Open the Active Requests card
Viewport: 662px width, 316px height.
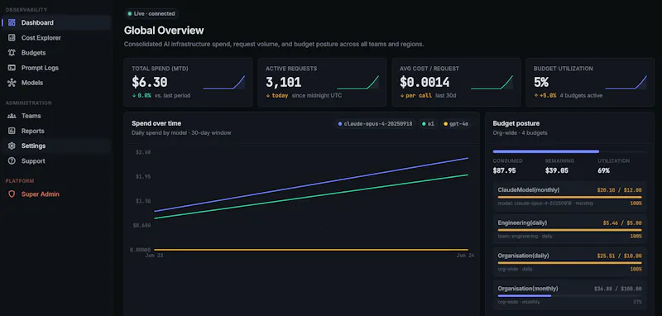(x=322, y=82)
